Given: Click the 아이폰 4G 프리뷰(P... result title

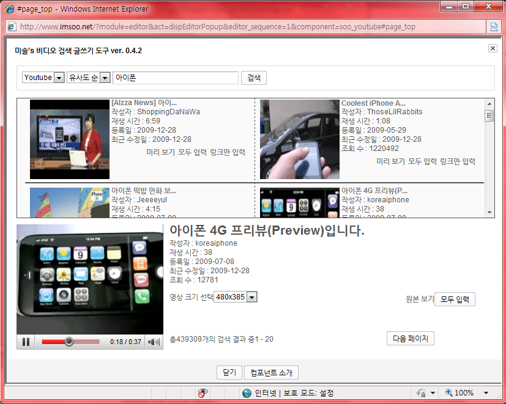Looking at the screenshot, I should click(x=374, y=191).
